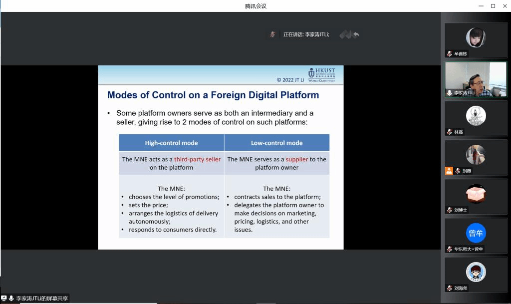Click the 正在讲话: 李家涛JTLi speaker label
Viewport: 511px width, 304px height.
[306, 34]
